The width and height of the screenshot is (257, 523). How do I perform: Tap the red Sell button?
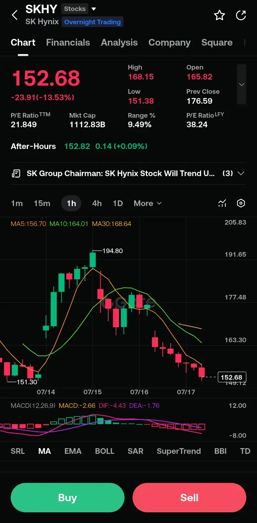pos(189,497)
